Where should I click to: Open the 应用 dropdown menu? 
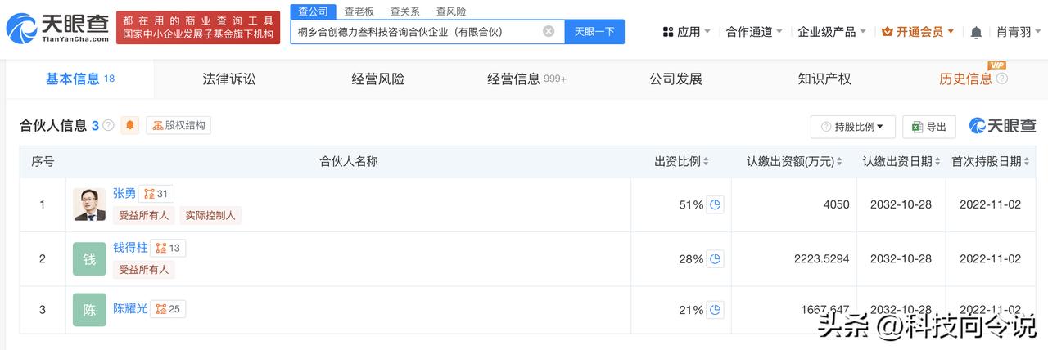(686, 32)
